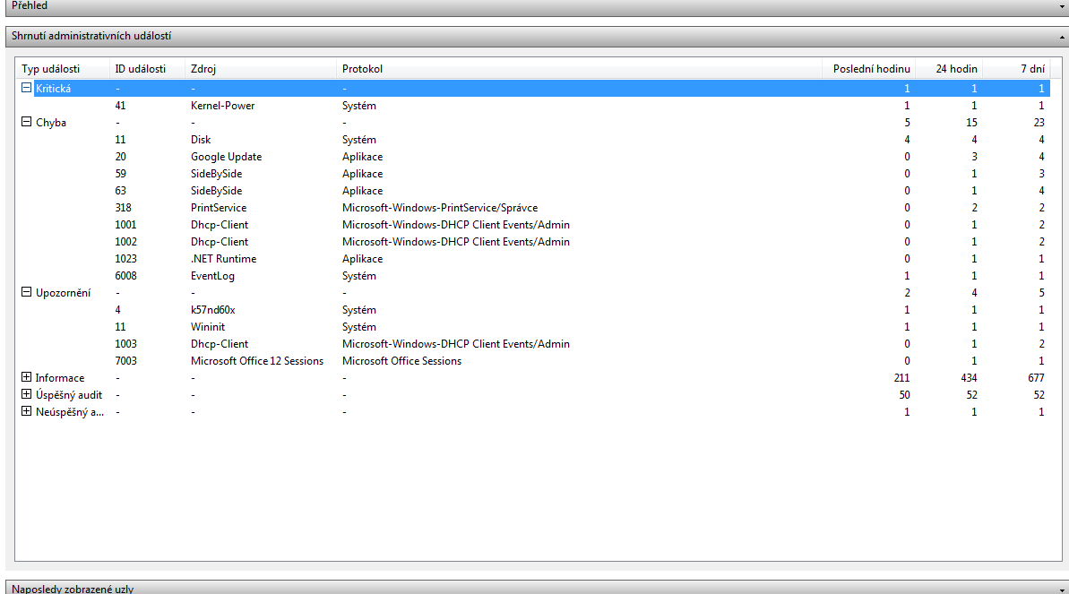Expand the Úspěšný audit event group

tap(27, 395)
